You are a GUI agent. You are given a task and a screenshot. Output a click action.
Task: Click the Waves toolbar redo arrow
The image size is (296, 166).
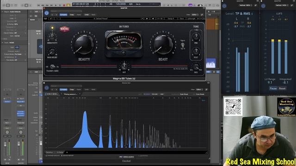(x=57, y=19)
